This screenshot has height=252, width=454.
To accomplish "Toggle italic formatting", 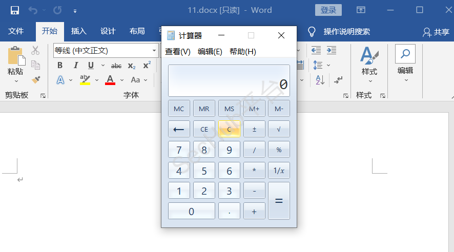I will [x=75, y=66].
